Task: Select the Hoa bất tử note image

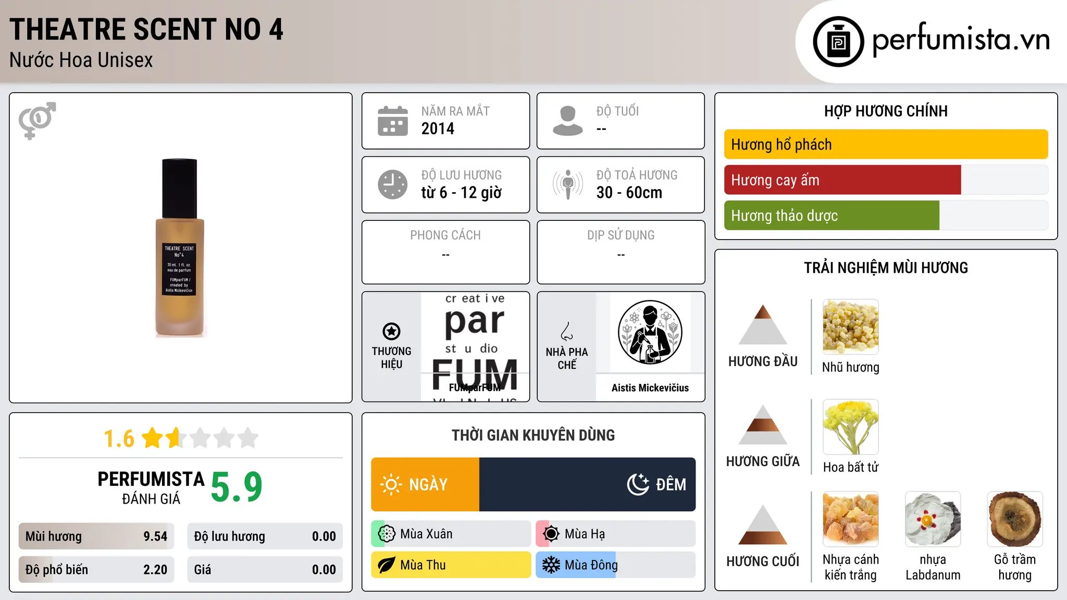Action: click(851, 427)
